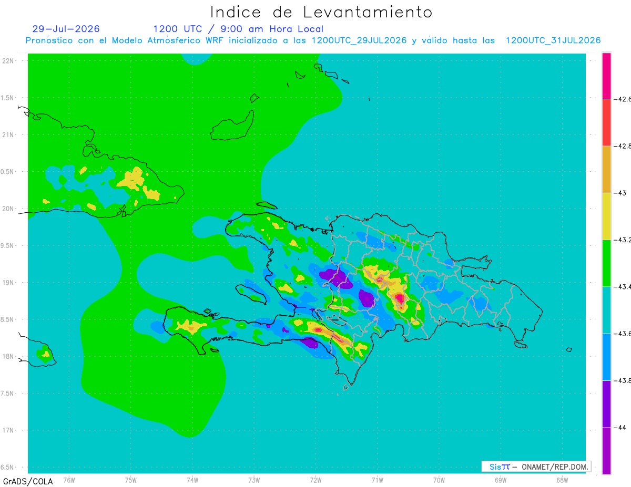
Task: Click legend value '-43.4'
Action: tap(623, 287)
